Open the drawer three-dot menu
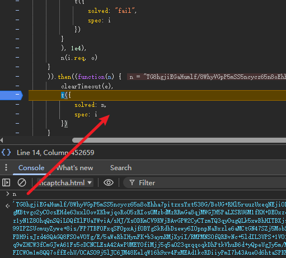The width and height of the screenshot is (286, 258). (x=6, y=167)
